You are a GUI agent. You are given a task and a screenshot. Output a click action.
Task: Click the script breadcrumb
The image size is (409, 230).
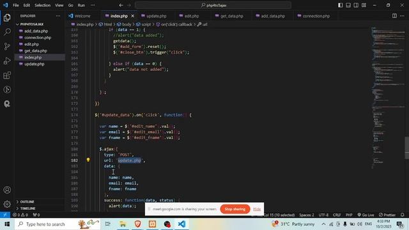[143, 24]
